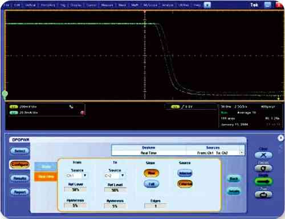285x219 pixels.
Task: Click the Run loop arrow icon
Action: (263, 194)
